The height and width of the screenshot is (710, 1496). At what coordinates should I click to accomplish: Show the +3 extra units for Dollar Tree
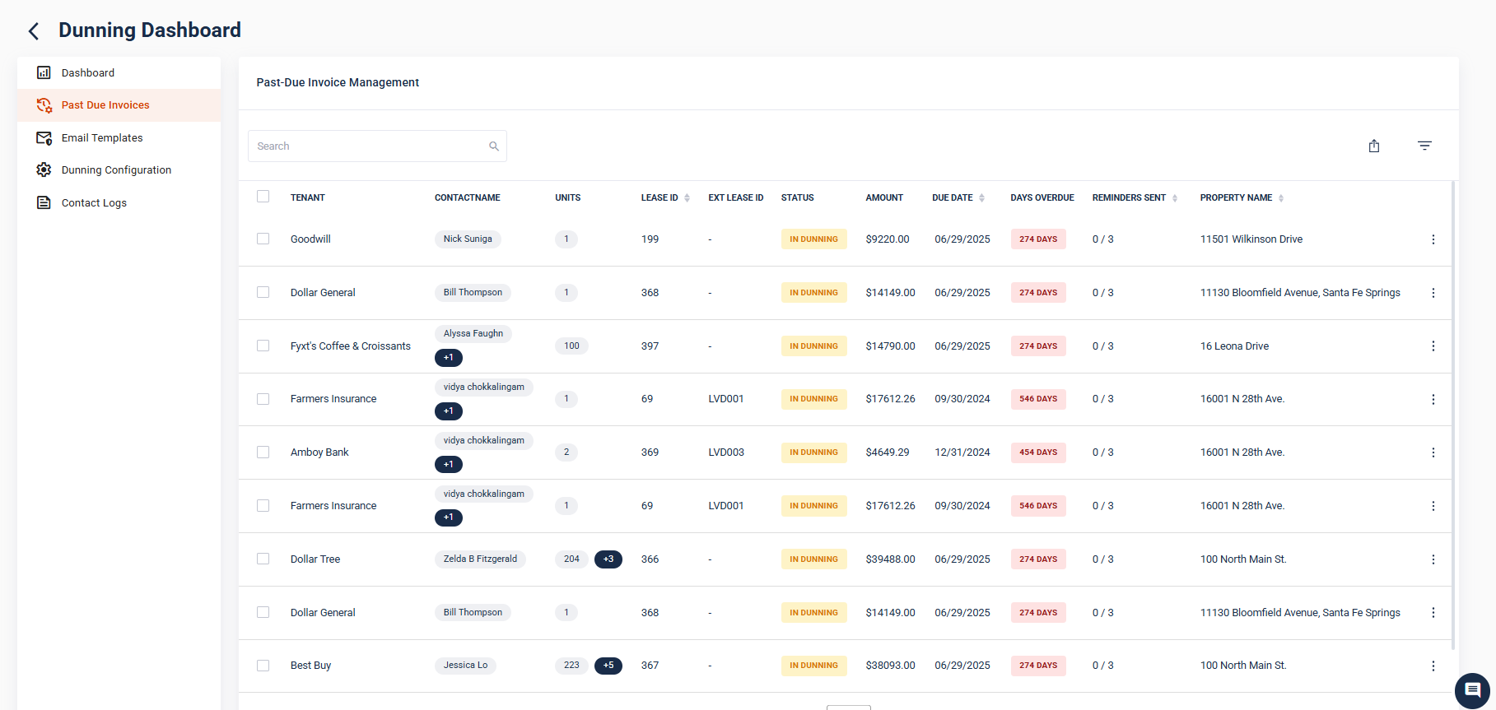click(x=608, y=559)
